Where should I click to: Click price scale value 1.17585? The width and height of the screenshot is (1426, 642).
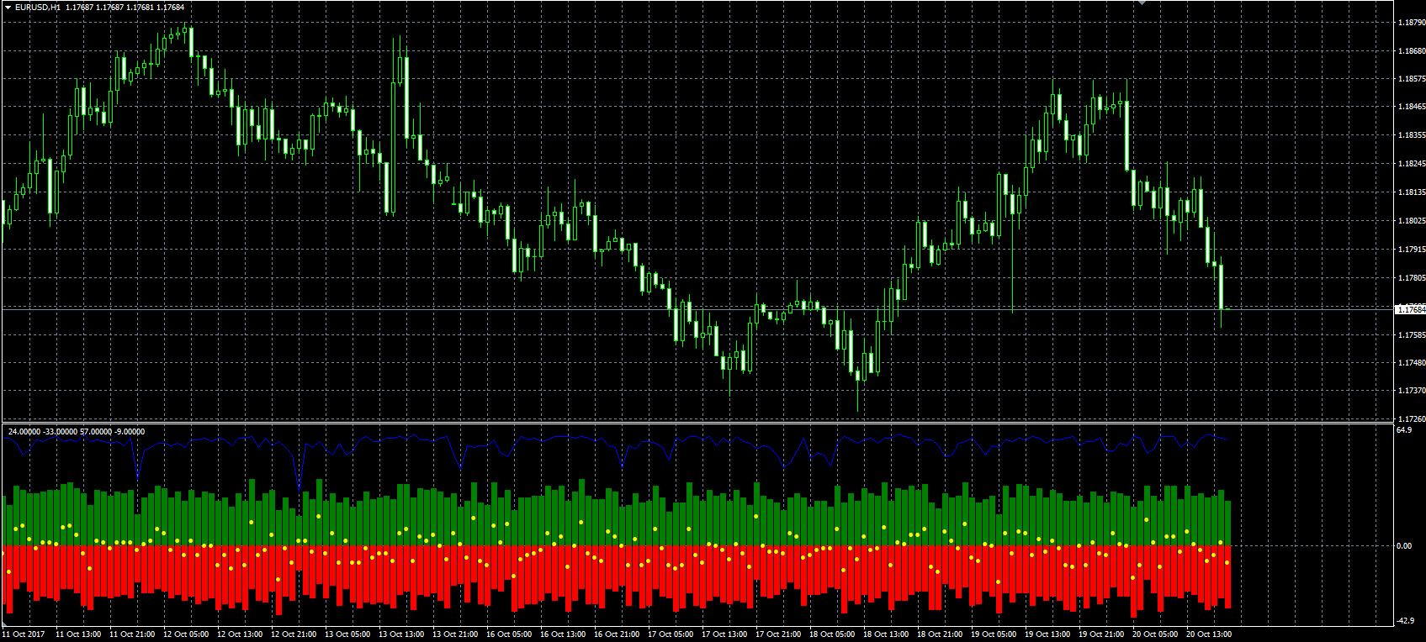pyautogui.click(x=1411, y=335)
